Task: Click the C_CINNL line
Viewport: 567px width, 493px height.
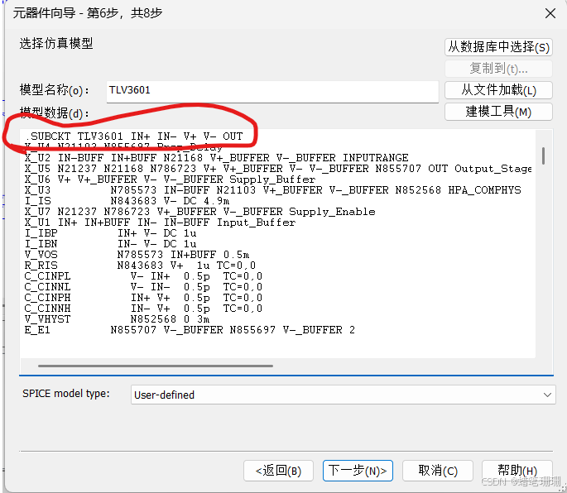Action: [143, 287]
